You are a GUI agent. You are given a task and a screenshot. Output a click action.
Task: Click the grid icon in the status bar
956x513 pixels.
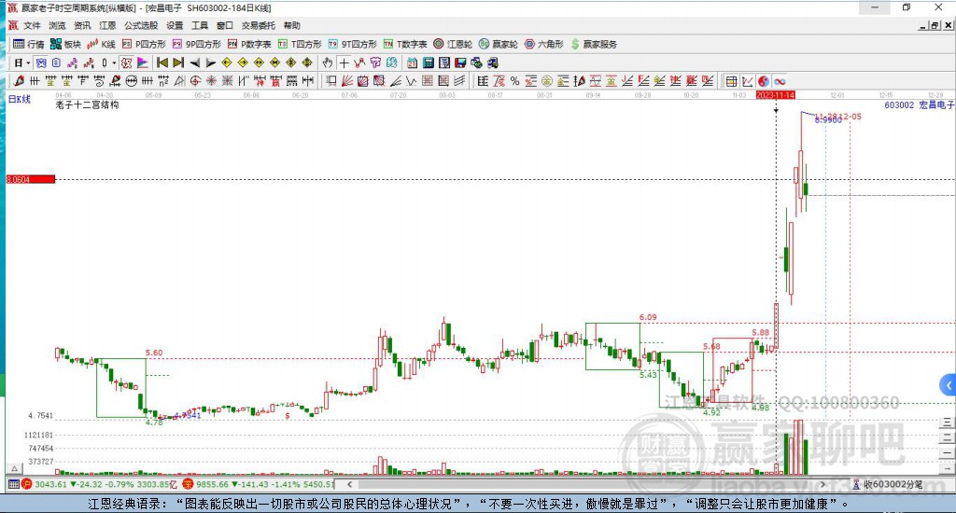pos(13,484)
